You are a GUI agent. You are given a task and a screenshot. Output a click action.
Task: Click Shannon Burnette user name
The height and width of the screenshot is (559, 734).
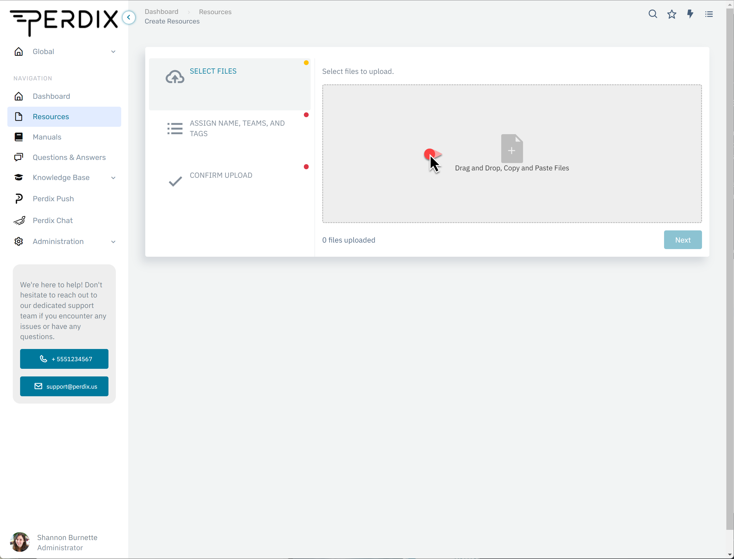(x=67, y=537)
